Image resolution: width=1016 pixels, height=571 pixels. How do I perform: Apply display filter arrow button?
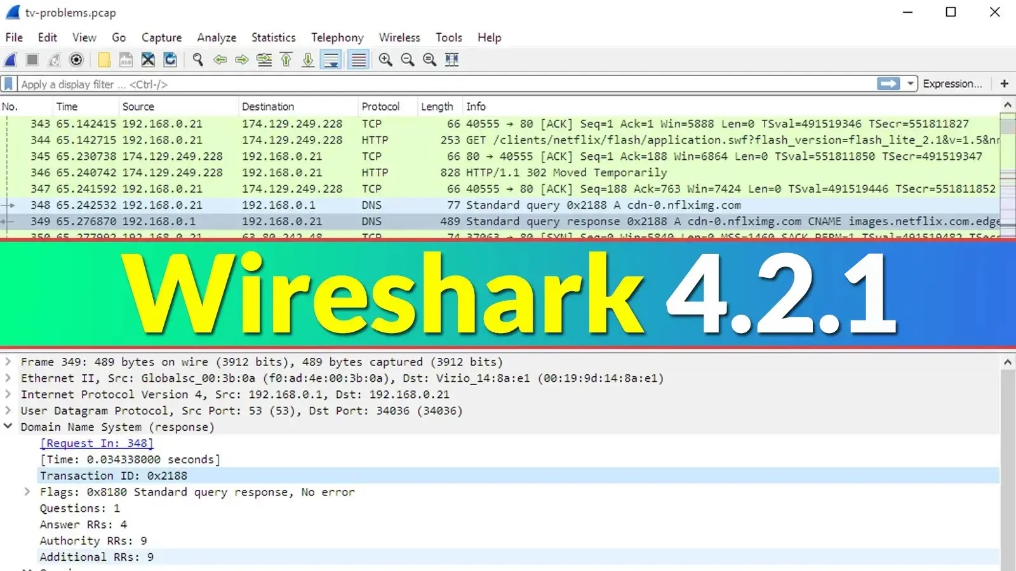(x=888, y=84)
